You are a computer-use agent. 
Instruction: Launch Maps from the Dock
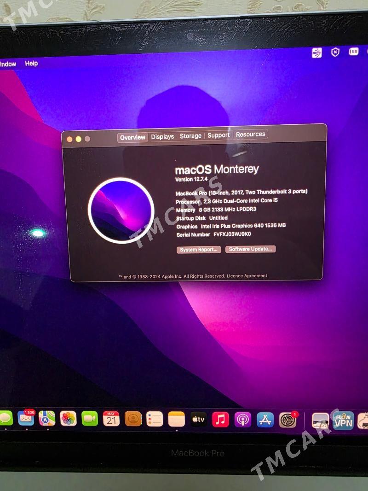47,418
